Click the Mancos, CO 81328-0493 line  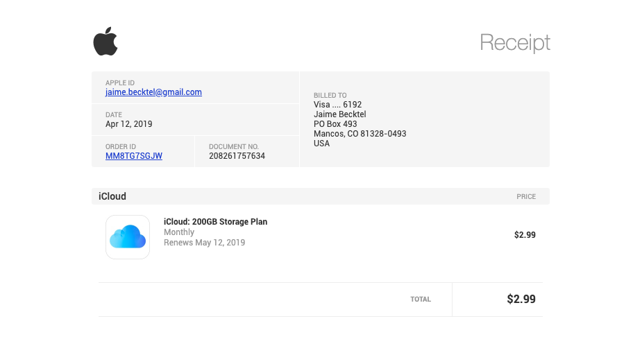[360, 134]
